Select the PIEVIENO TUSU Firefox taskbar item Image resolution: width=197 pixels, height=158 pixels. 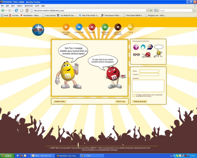point(68,156)
